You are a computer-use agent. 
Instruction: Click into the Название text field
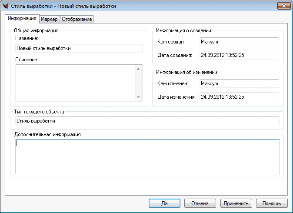click(x=79, y=48)
